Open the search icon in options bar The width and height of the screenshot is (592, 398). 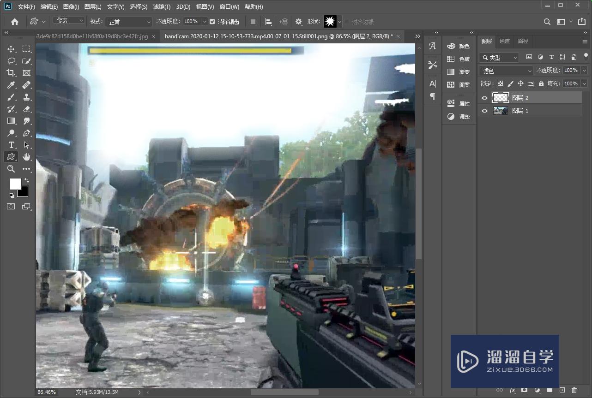click(x=547, y=22)
